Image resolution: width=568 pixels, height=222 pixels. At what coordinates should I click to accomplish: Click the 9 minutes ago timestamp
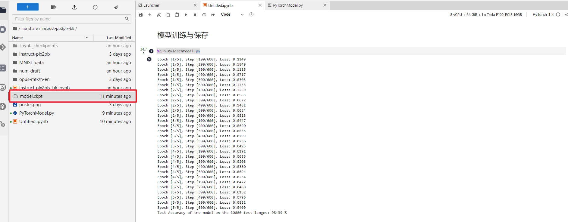[117, 113]
